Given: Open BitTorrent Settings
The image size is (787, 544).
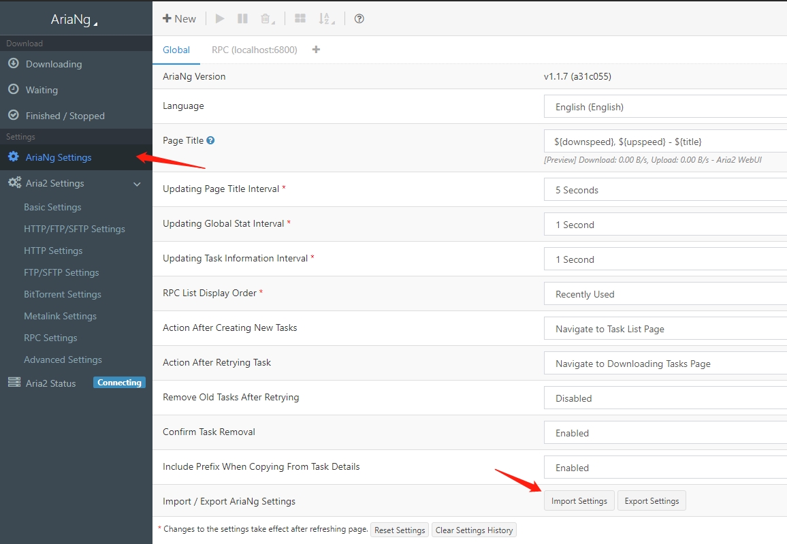Looking at the screenshot, I should coord(63,295).
